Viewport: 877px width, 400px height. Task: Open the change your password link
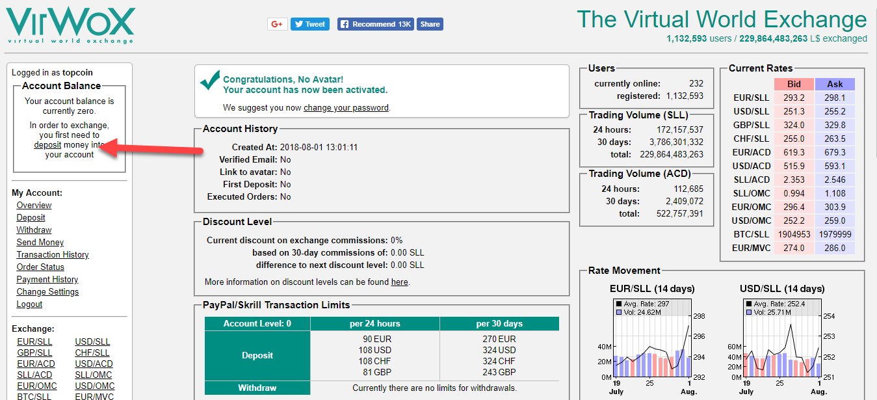click(x=346, y=107)
